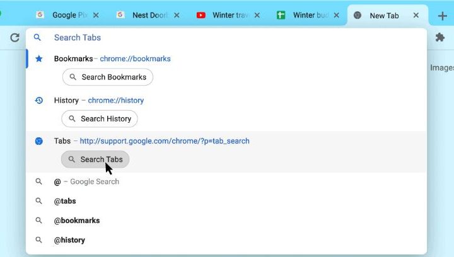The width and height of the screenshot is (454, 257).
Task: Open the chrome://history link
Action: [116, 100]
